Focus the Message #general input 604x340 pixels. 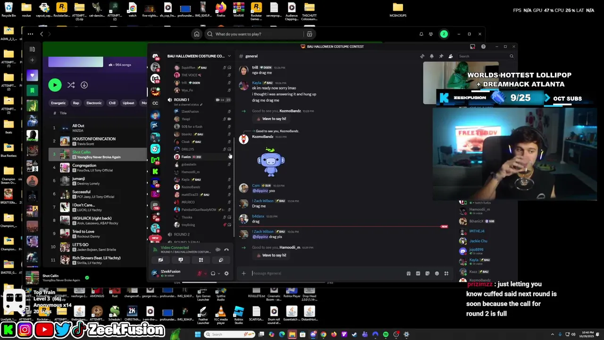tap(328, 273)
